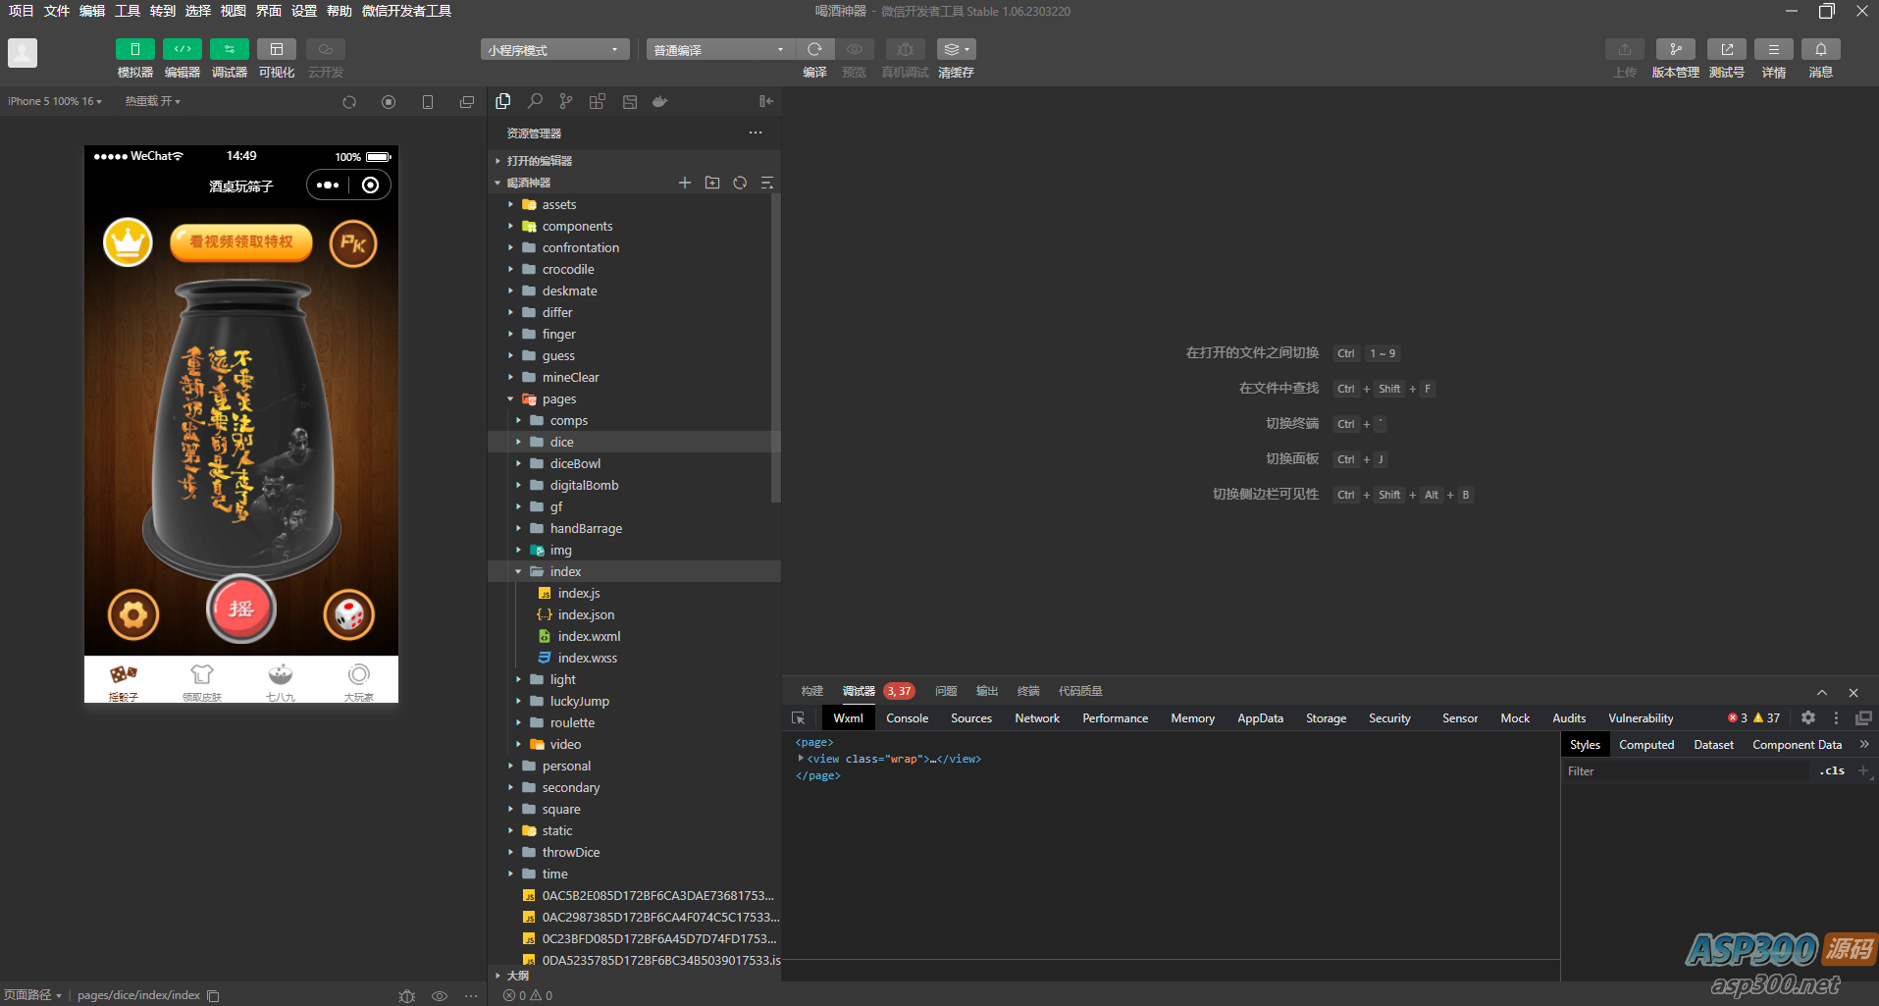Select the element inspector picker icon

[x=799, y=718]
